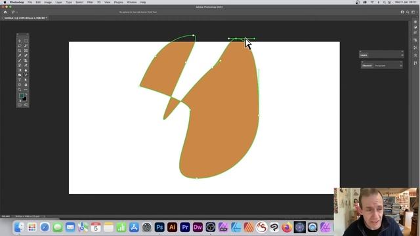Select the Crop tool

[x=20, y=50]
